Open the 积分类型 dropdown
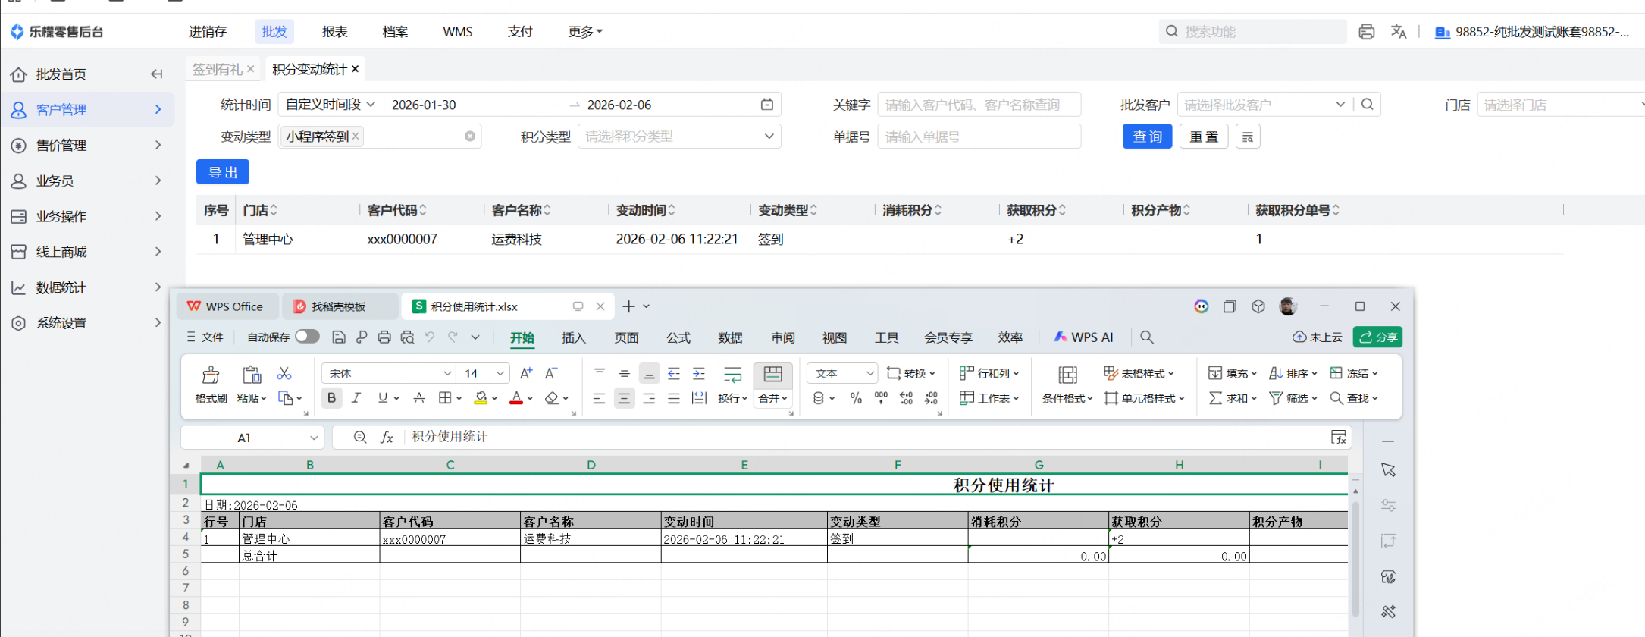Image resolution: width=1645 pixels, height=637 pixels. 679,136
